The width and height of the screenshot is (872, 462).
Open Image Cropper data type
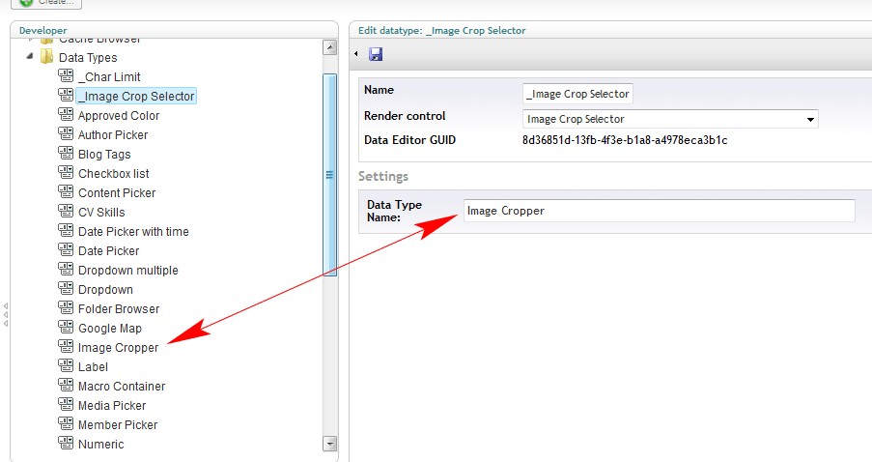pos(118,348)
